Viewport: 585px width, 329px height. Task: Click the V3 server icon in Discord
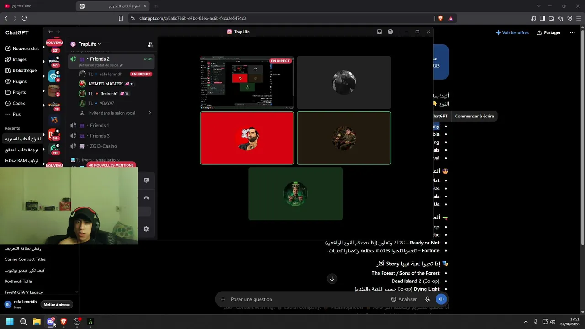point(54,120)
